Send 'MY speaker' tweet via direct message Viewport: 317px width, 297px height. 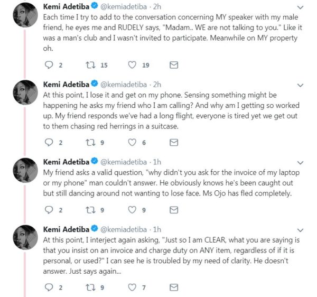coord(174,65)
